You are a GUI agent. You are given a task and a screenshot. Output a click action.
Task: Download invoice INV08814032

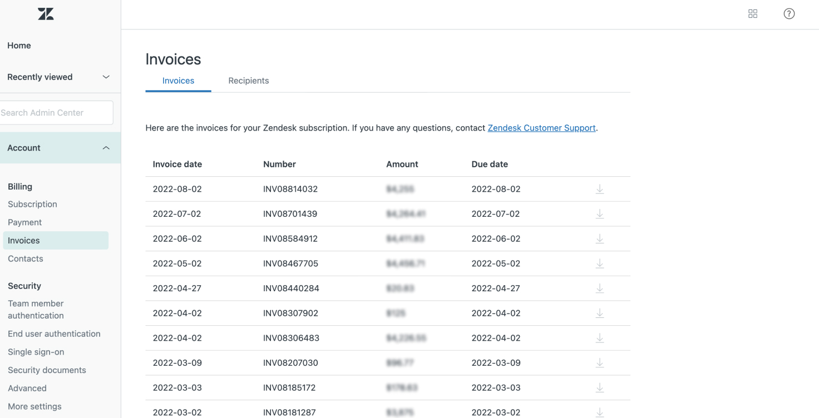click(600, 189)
